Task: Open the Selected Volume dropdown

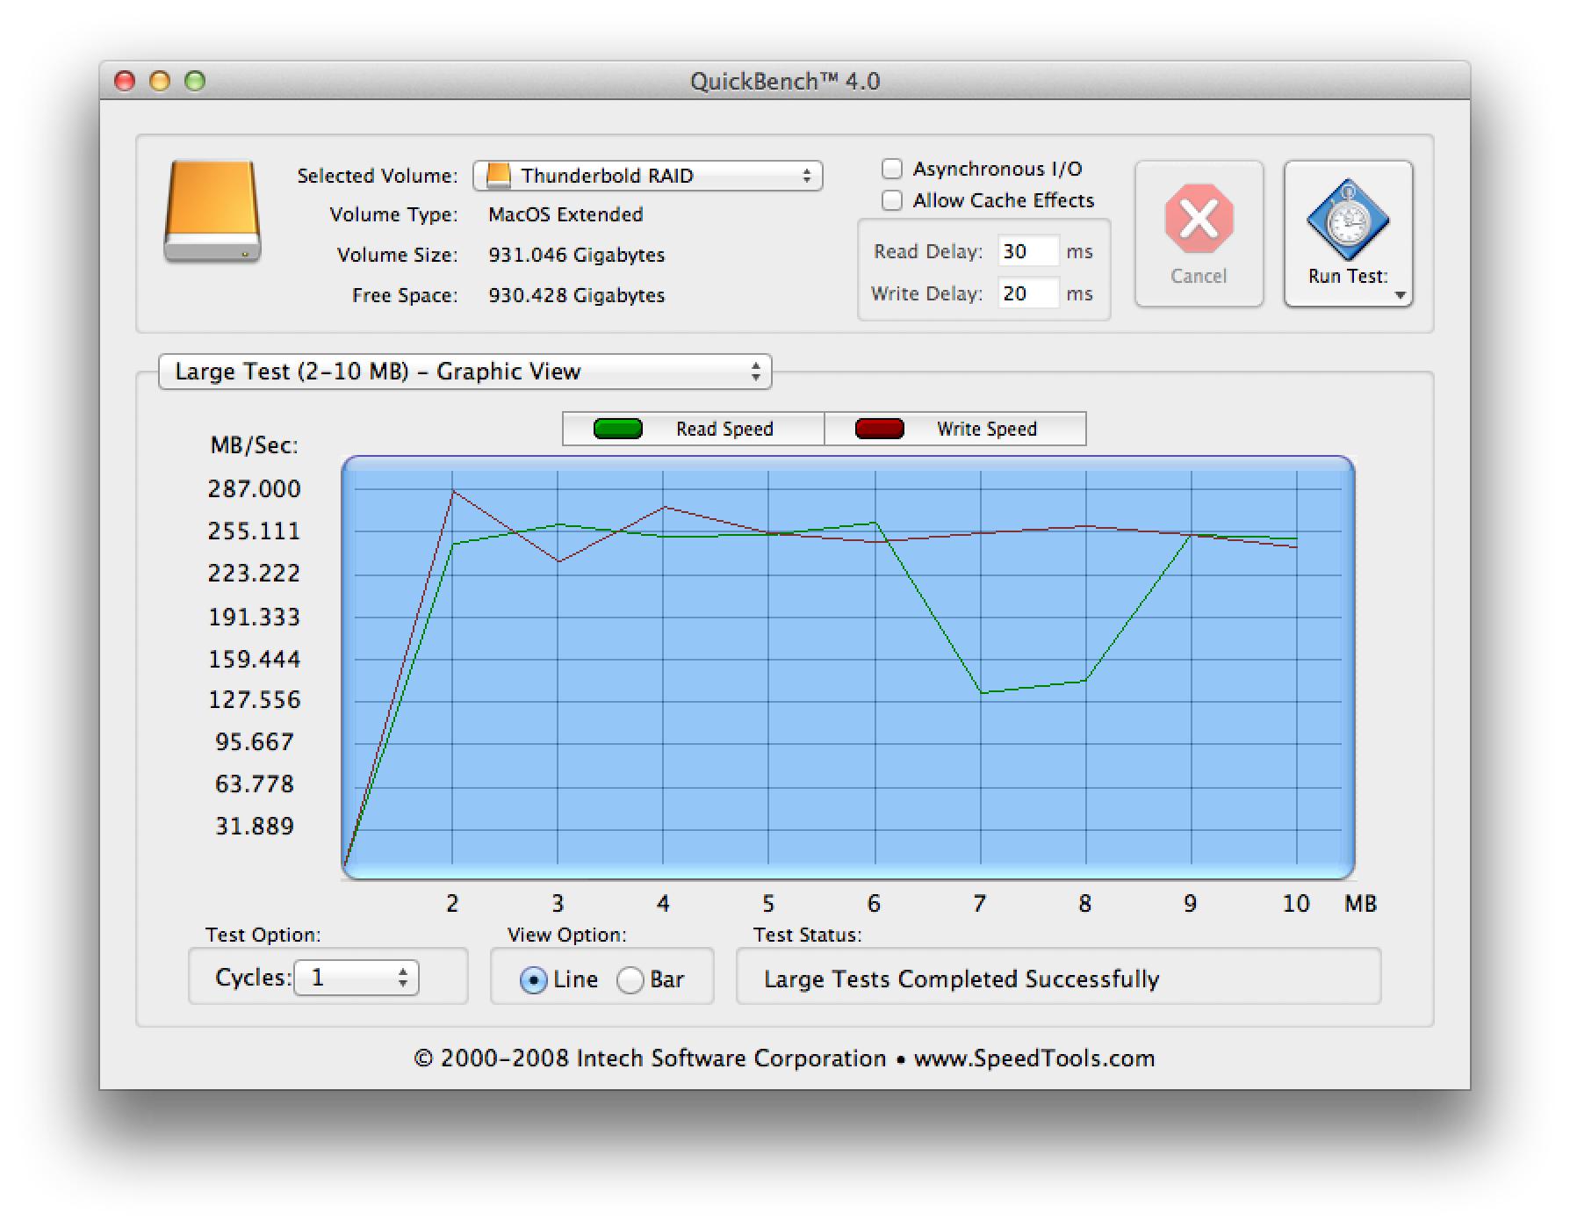Action: [648, 176]
